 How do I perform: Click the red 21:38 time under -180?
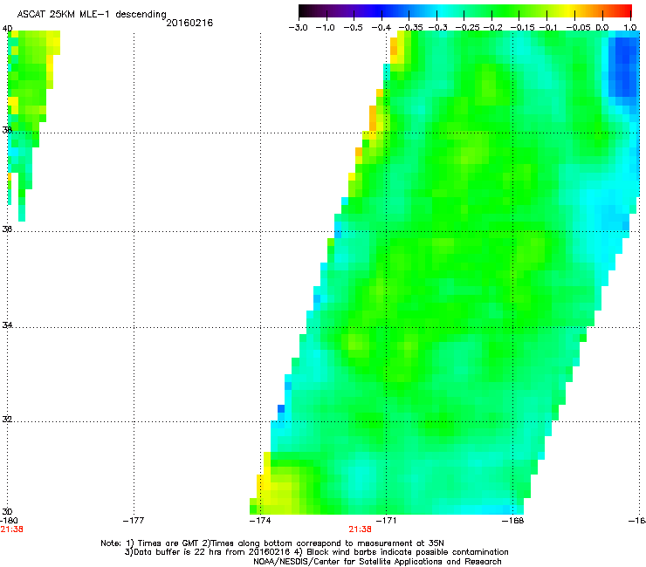pyautogui.click(x=11, y=529)
